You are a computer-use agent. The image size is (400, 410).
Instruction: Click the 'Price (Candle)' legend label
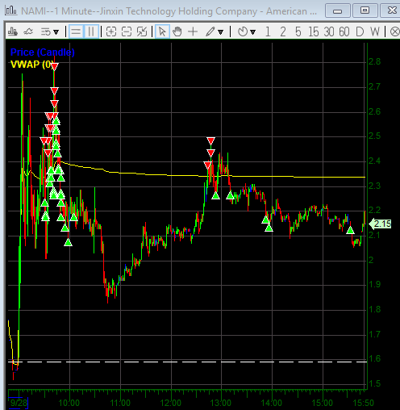pos(43,52)
